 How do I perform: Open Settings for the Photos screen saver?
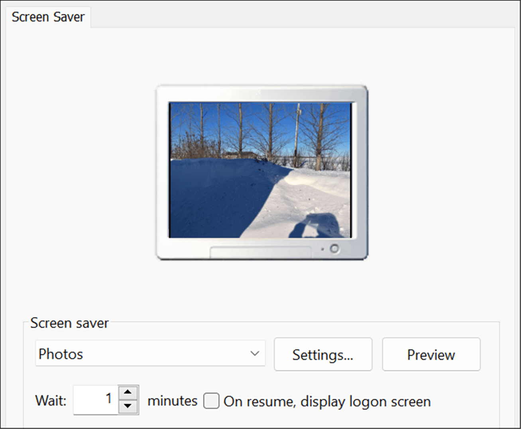323,354
